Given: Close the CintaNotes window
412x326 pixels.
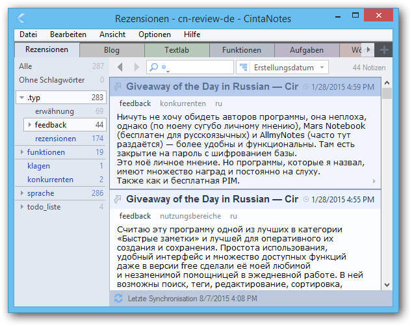Looking at the screenshot, I should (x=378, y=15).
